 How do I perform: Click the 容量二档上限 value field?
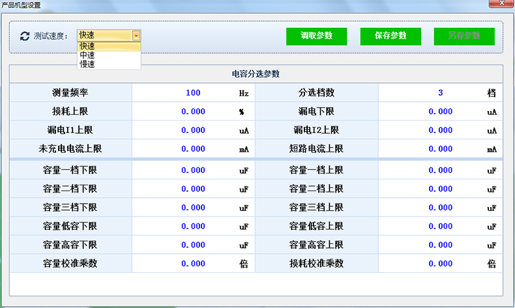pos(441,189)
